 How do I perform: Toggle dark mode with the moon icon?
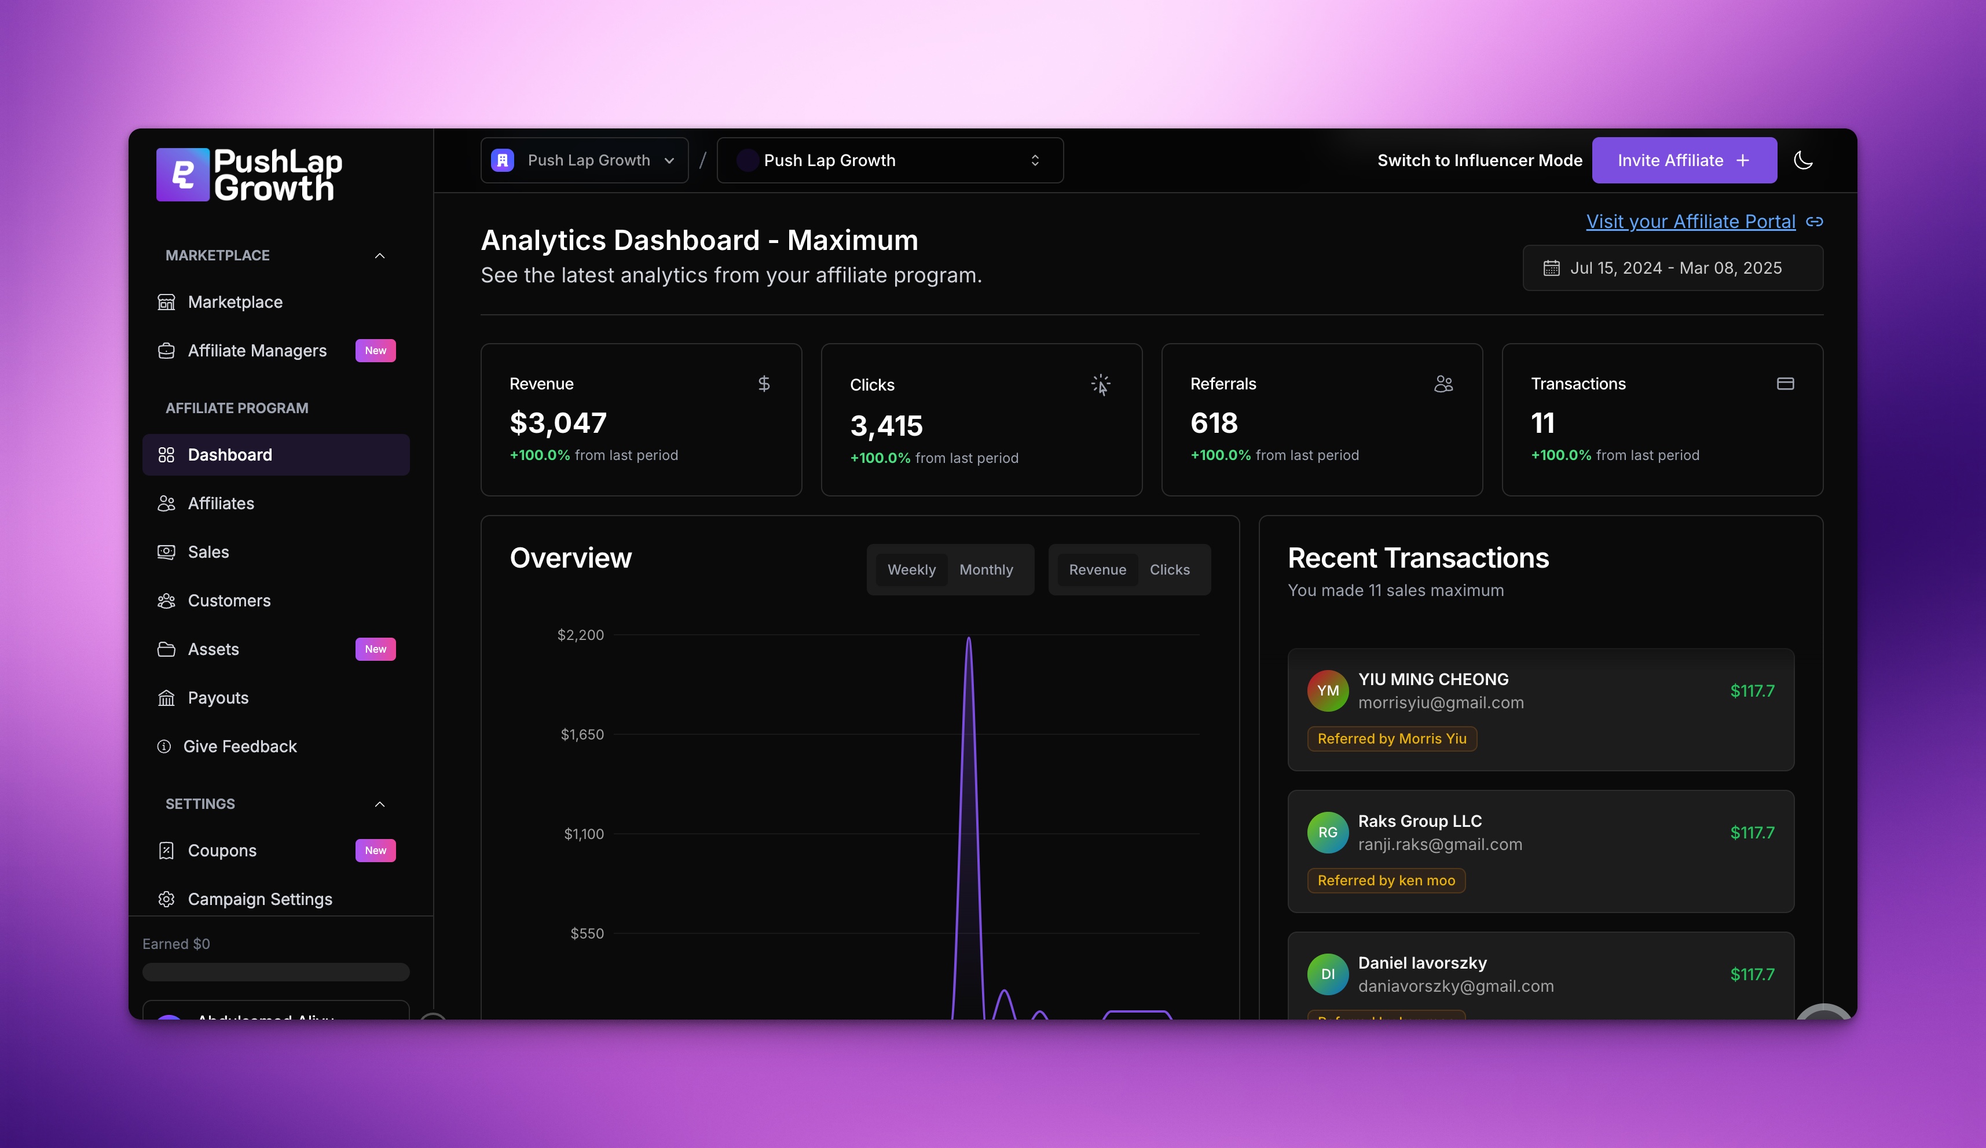tap(1804, 160)
